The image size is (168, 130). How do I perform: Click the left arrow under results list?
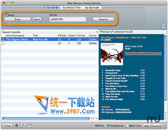point(94,119)
